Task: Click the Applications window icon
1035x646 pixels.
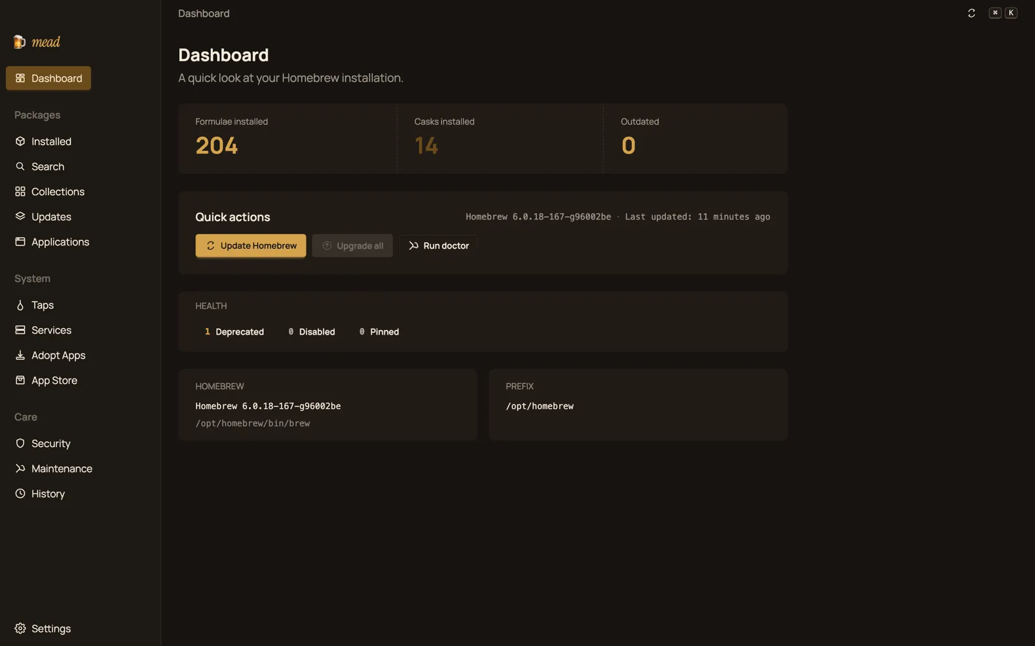Action: coord(20,242)
